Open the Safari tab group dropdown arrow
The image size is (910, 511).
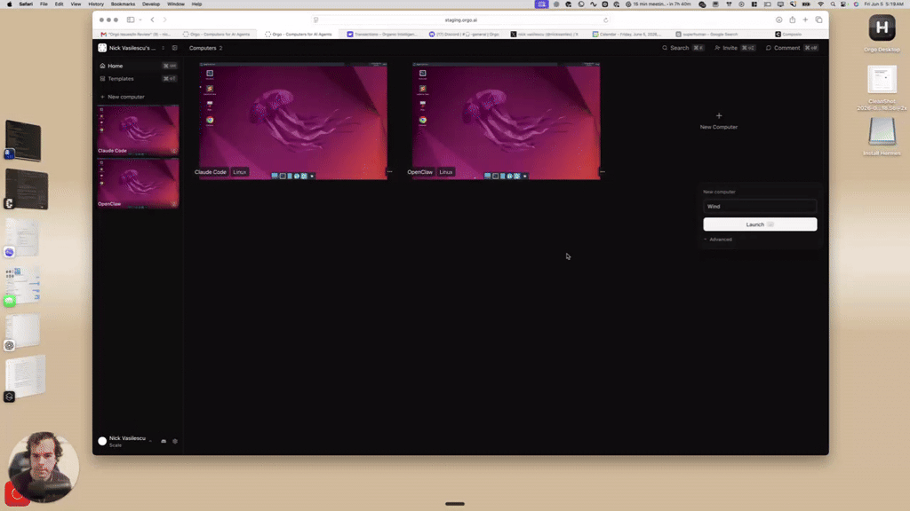(x=140, y=20)
